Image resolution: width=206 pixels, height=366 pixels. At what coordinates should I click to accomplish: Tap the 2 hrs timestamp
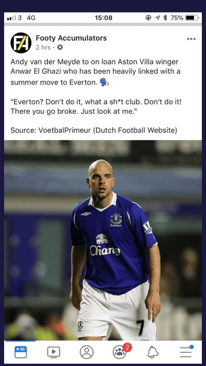point(43,47)
